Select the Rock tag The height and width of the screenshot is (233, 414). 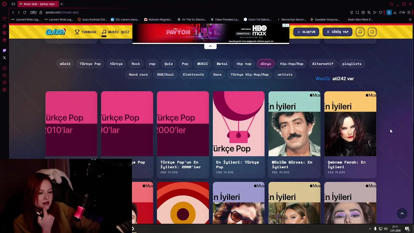(136, 64)
